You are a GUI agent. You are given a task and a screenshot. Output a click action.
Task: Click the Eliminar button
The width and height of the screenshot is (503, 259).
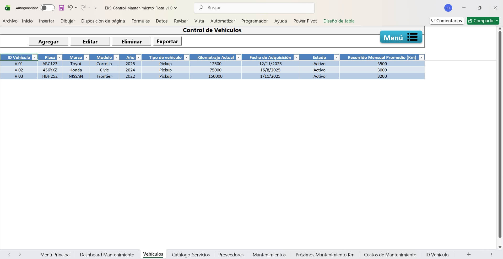[x=132, y=41]
